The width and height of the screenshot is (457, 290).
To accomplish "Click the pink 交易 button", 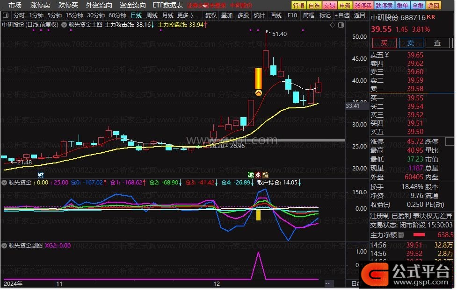I will point(329,5).
